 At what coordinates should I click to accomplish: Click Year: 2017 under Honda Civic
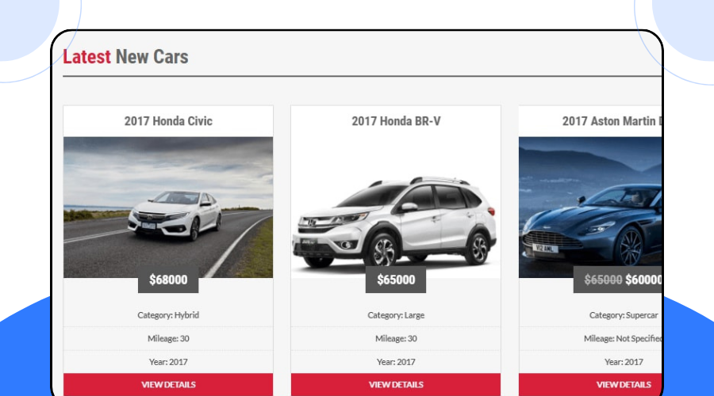[x=168, y=363]
